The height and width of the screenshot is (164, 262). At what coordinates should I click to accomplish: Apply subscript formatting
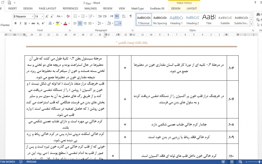click(x=38, y=23)
